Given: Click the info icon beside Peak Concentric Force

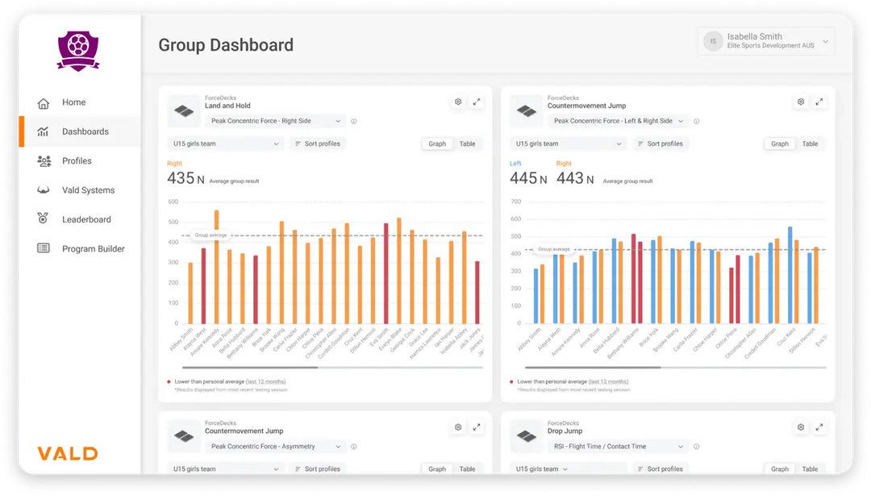Looking at the screenshot, I should coord(355,119).
